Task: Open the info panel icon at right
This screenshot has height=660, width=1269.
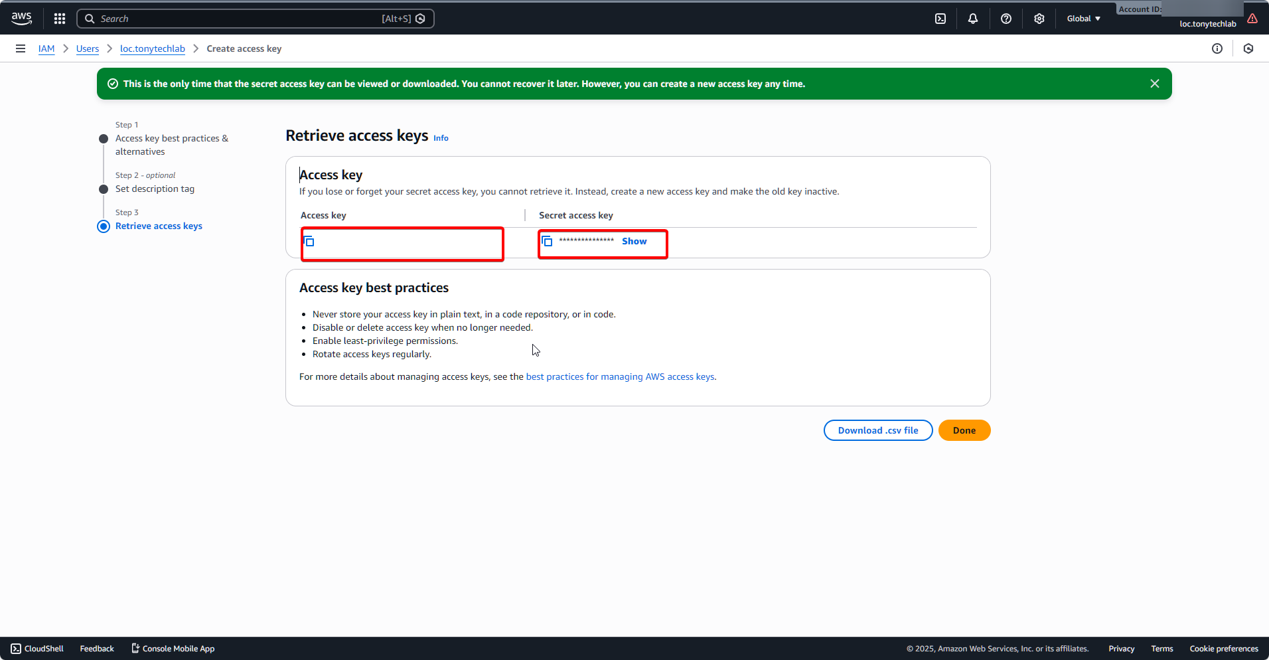Action: [1217, 48]
